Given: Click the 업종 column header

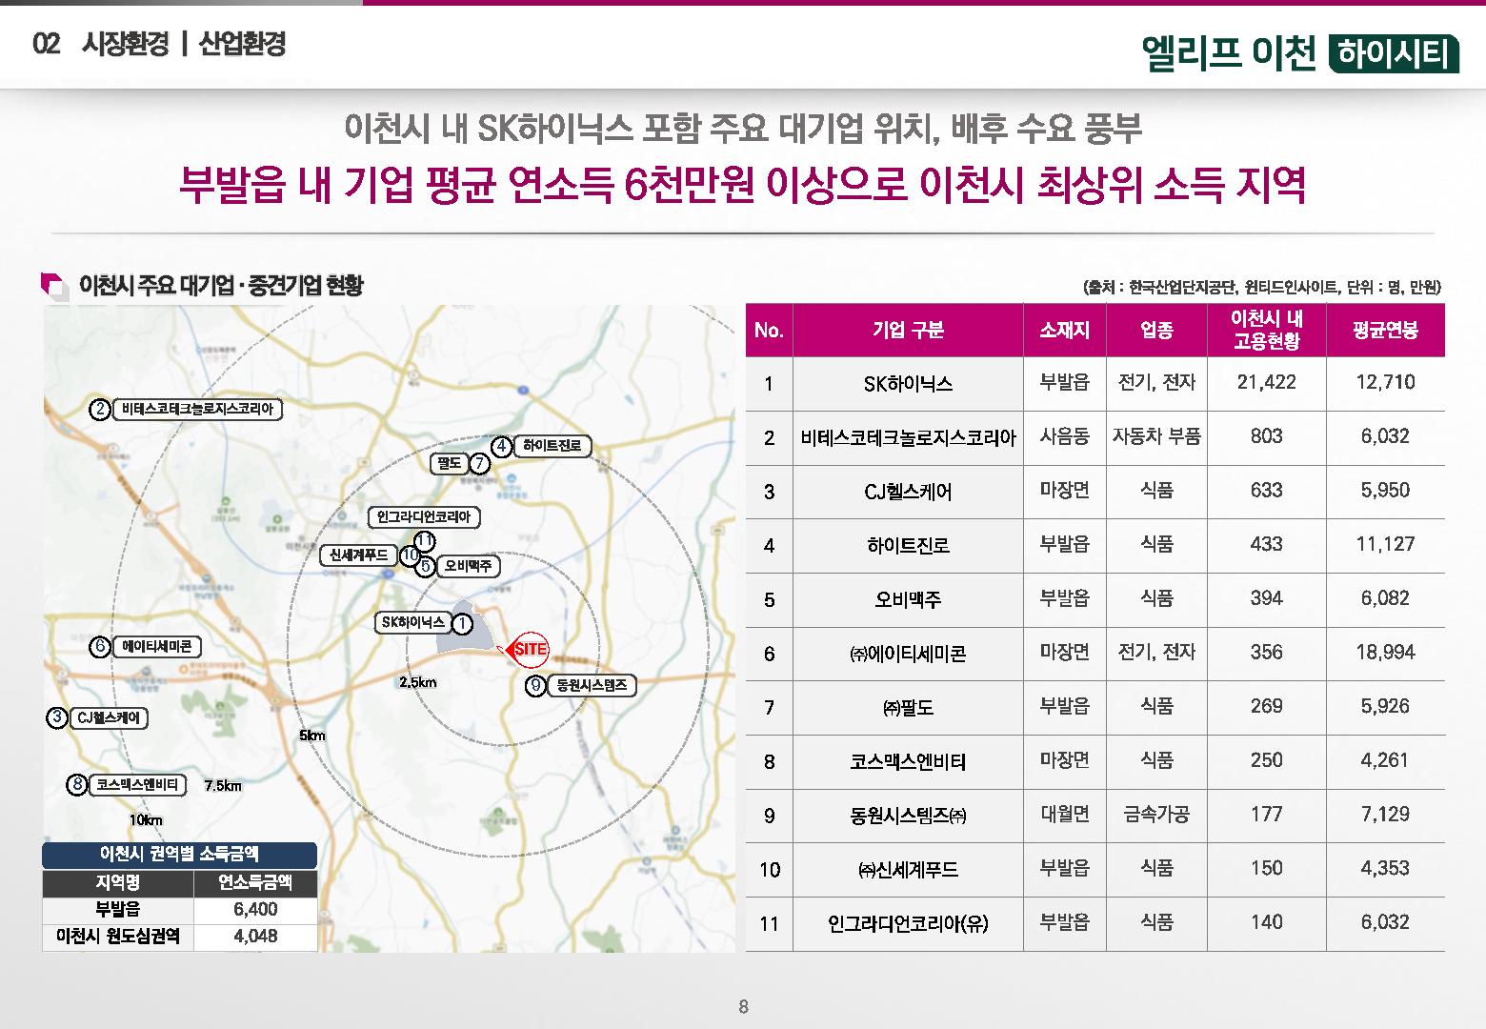Looking at the screenshot, I should pos(1156,330).
